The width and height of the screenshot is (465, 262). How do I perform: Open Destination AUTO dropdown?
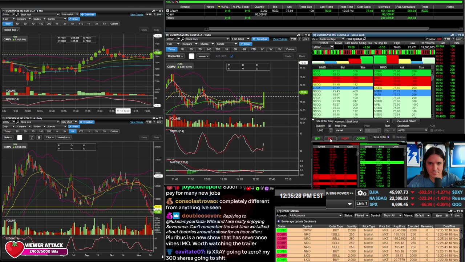[x=412, y=130]
